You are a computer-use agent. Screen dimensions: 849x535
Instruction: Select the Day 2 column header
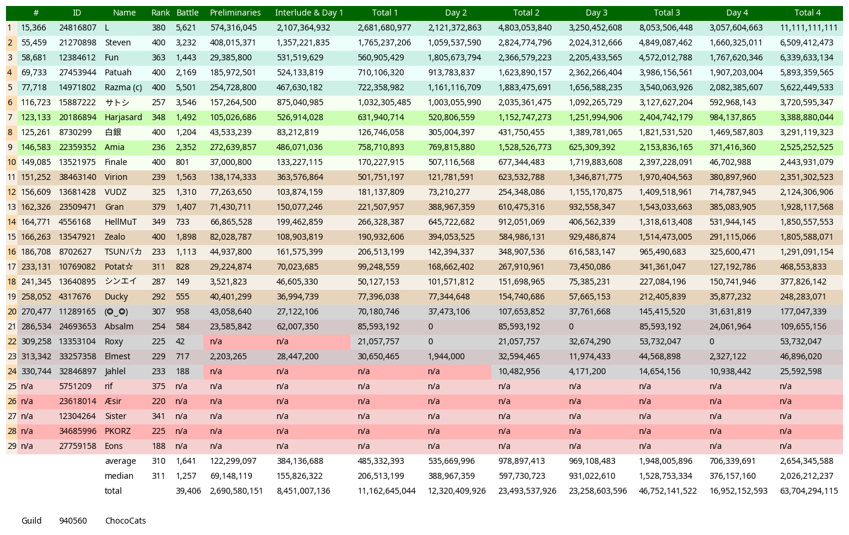456,13
